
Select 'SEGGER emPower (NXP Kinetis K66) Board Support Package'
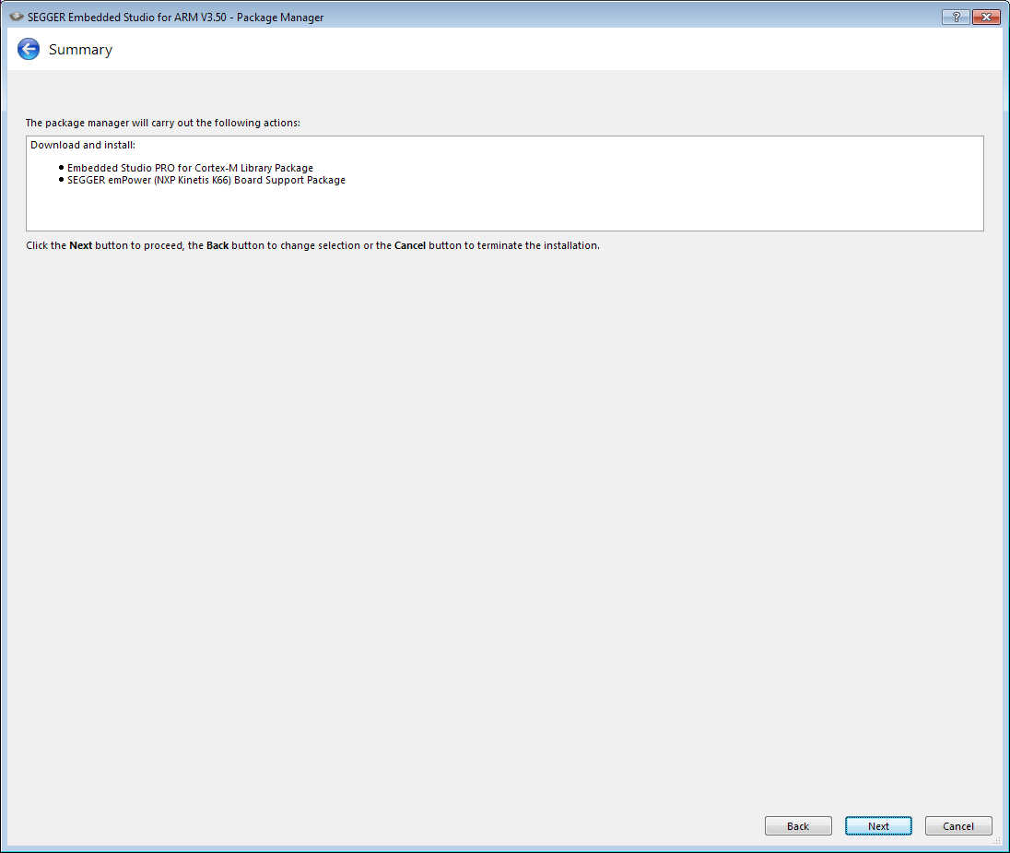[x=206, y=180]
